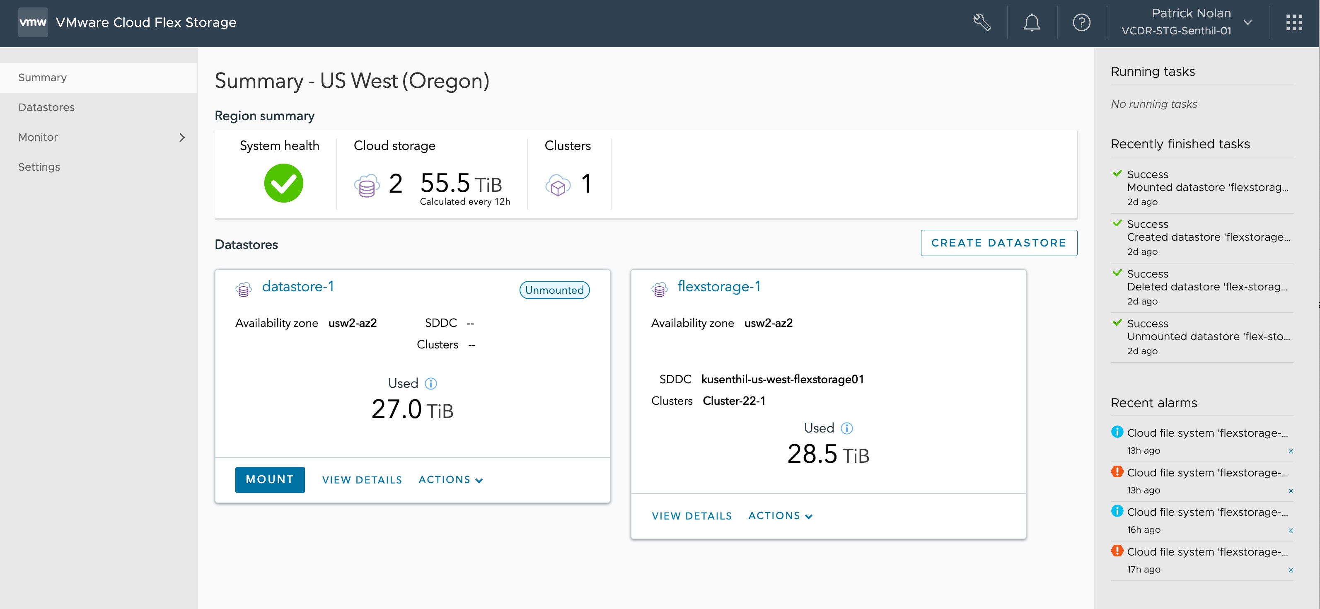Open the ACTIONS dropdown on datastore-1
Viewport: 1320px width, 609px height.
[450, 480]
